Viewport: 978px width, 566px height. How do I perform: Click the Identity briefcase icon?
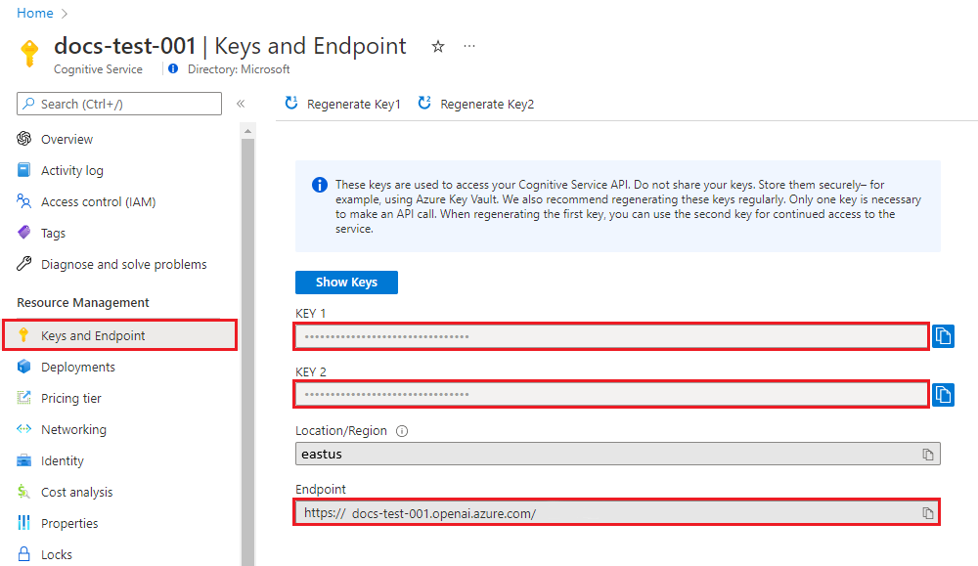click(22, 460)
